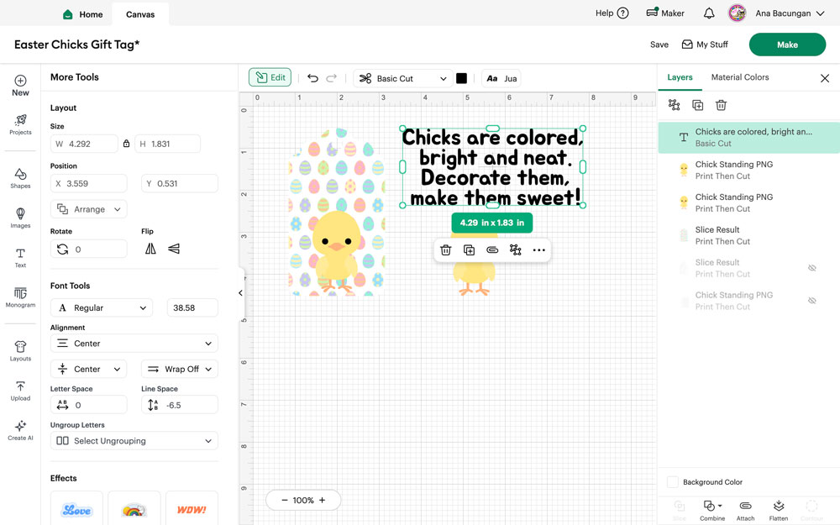Enable the Background Color checkbox
Viewport: 840px width, 525px height.
click(x=673, y=481)
